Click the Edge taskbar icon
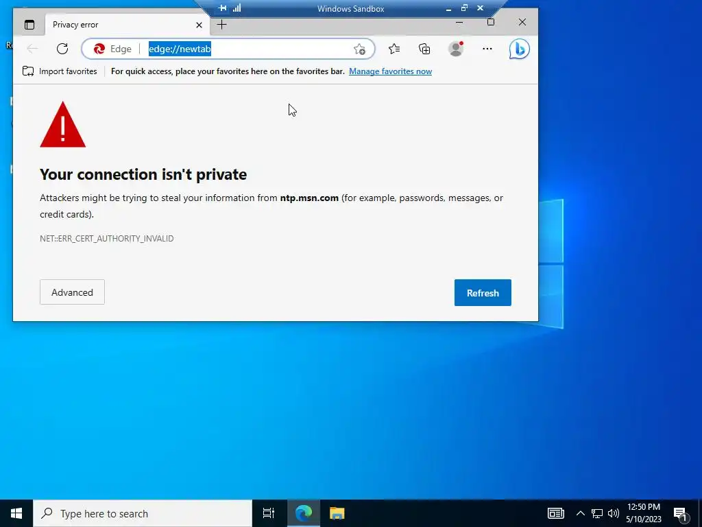 [x=304, y=513]
